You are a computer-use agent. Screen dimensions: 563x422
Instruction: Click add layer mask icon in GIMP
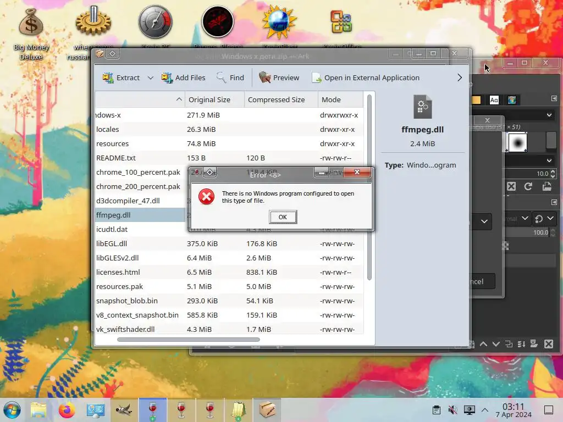(x=534, y=345)
